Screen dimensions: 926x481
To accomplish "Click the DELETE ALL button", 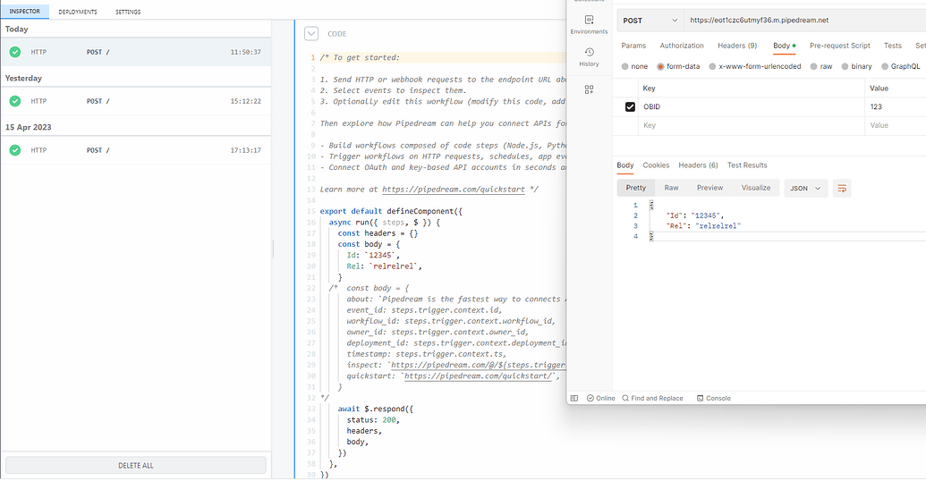I will point(136,465).
